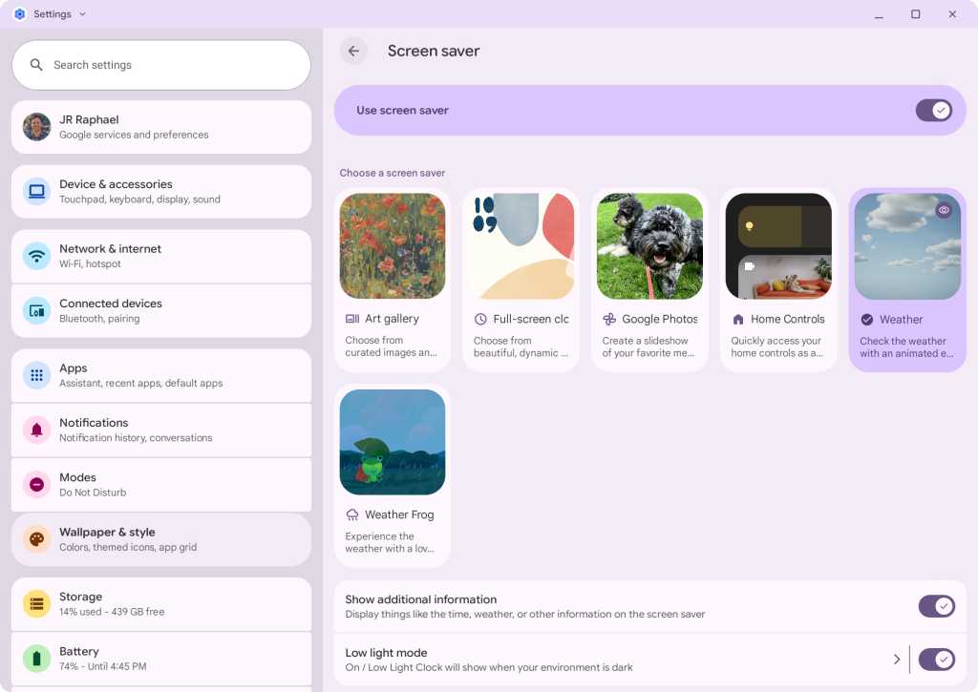Screen dimensions: 978x692
Task: Click the Weather selected checkmark icon
Action: pyautogui.click(x=867, y=320)
